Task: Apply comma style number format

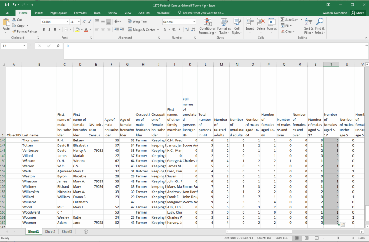Action: pos(179,30)
